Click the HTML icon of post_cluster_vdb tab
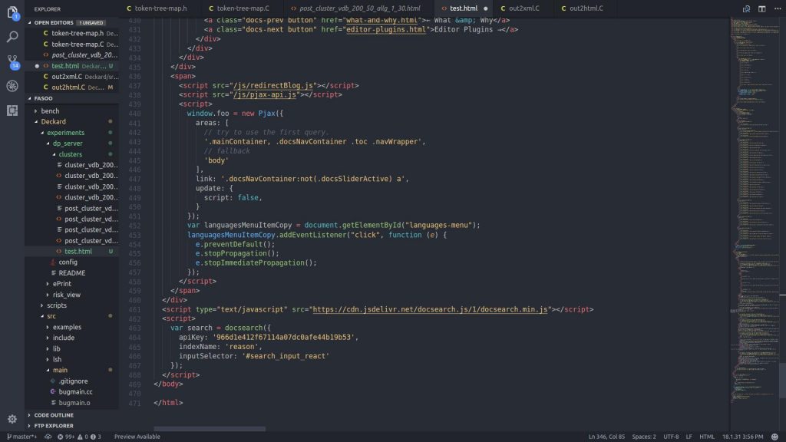 pos(294,8)
